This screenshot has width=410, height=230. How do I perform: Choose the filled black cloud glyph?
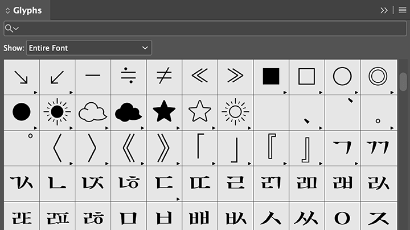(128, 112)
